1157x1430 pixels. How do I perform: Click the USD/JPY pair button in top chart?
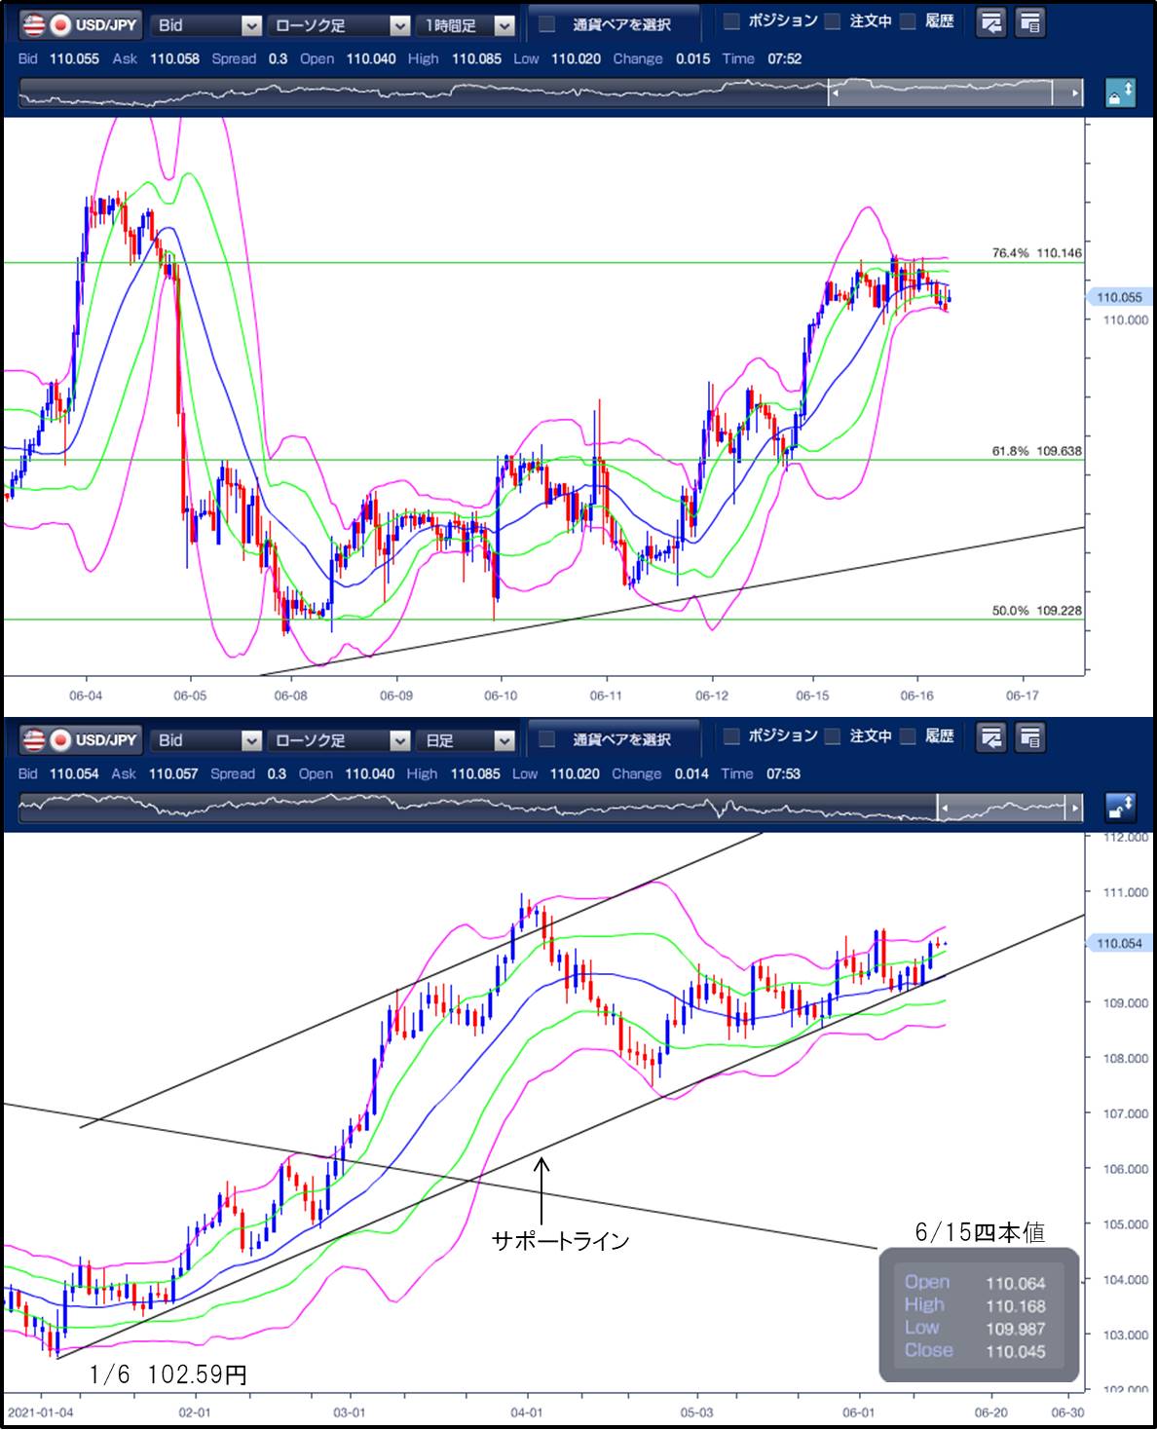click(x=81, y=24)
